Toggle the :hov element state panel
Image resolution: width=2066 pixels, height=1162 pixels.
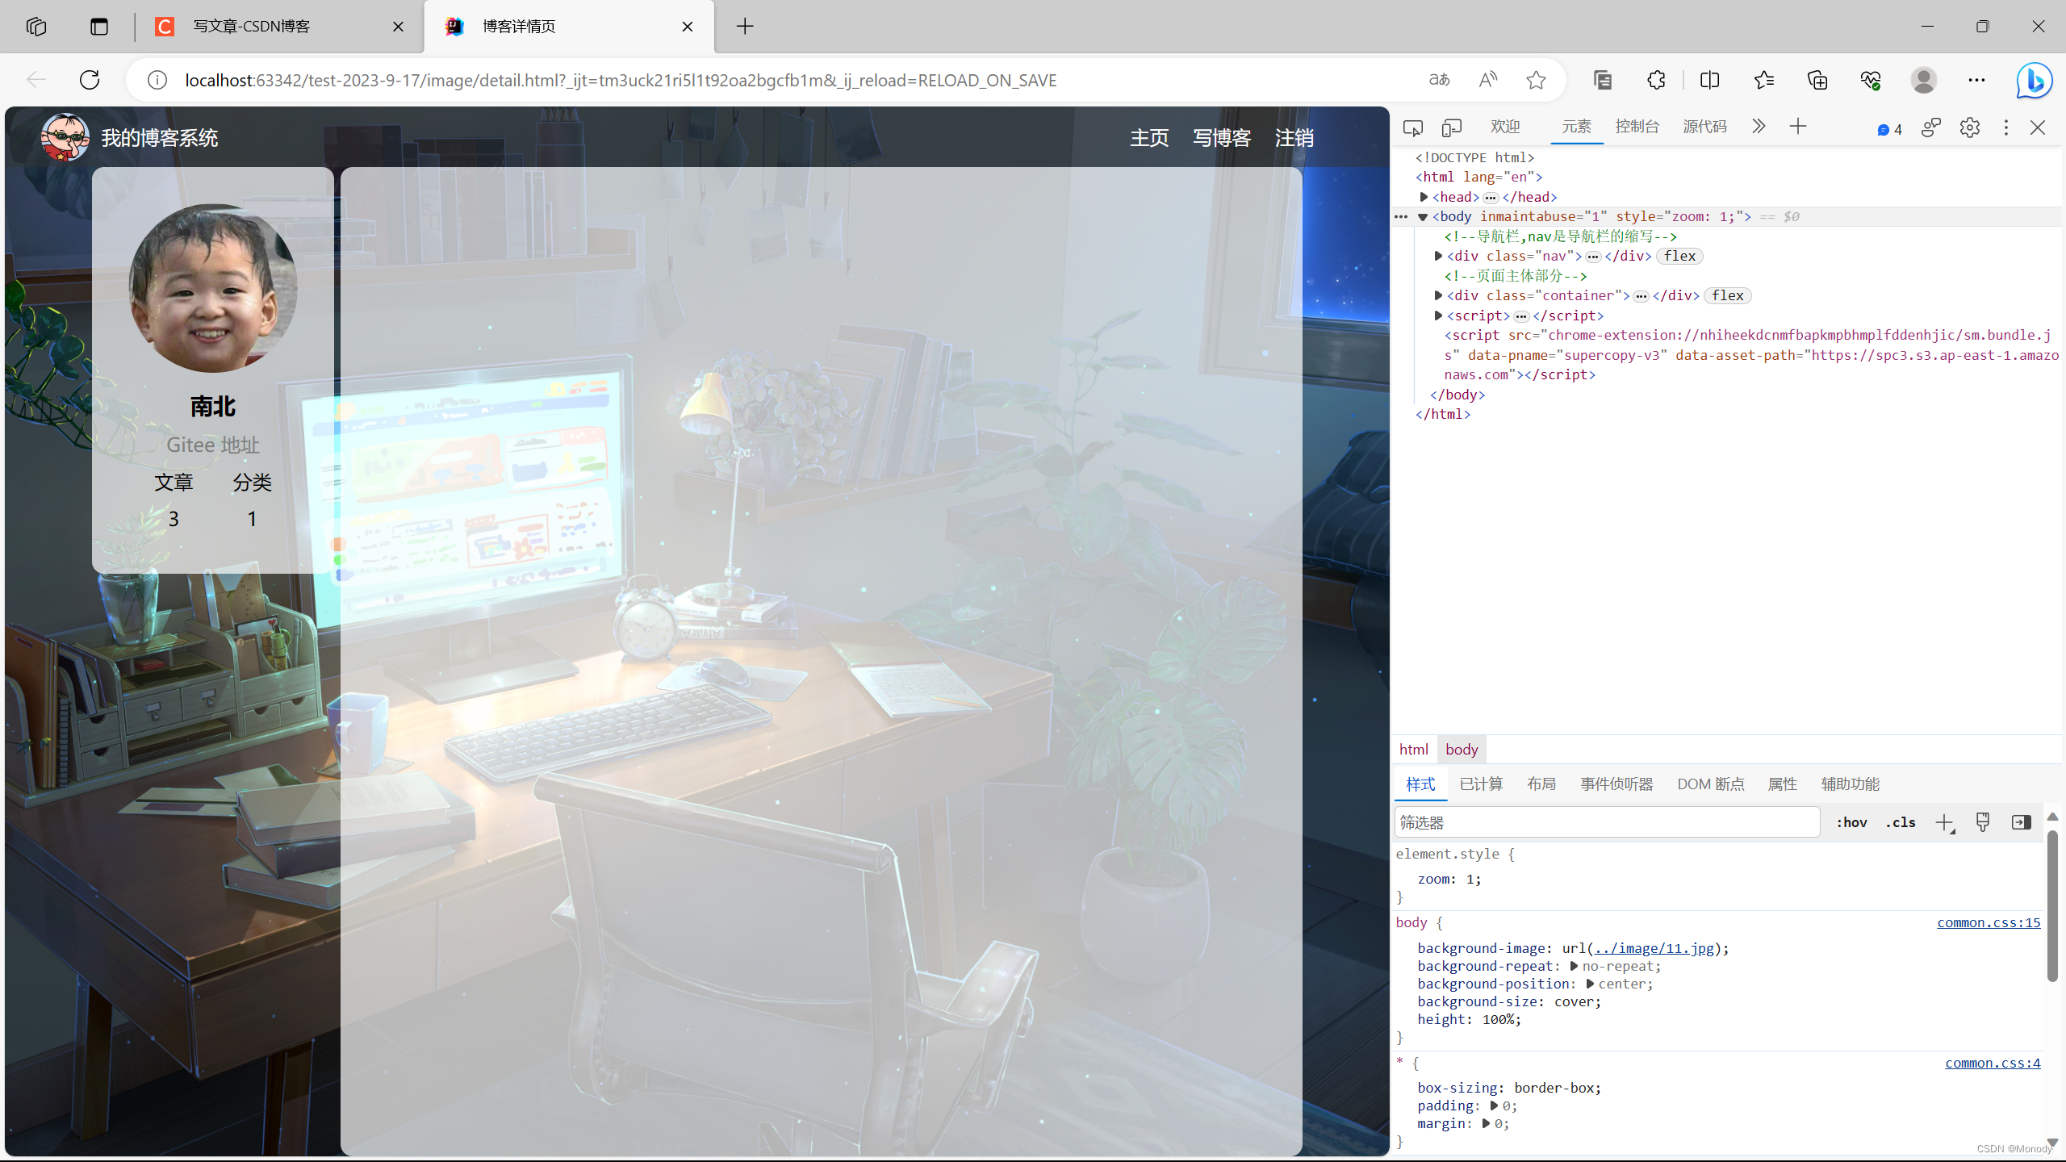tap(1851, 822)
